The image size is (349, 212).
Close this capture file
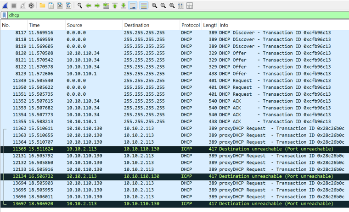(x=60, y=5)
